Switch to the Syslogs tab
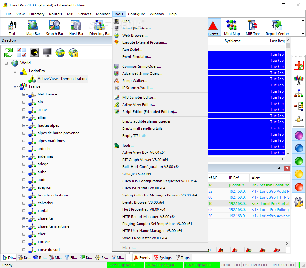Screen dimensions: 306x268 pos(163,258)
